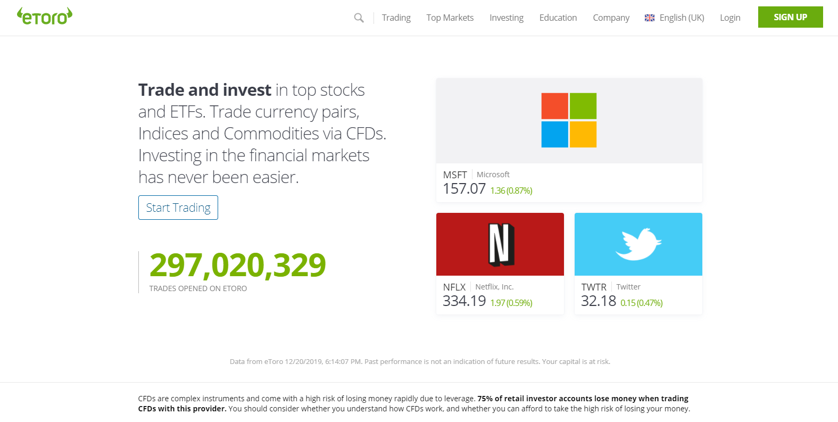The image size is (838, 422).
Task: Open the Trading menu
Action: [396, 18]
